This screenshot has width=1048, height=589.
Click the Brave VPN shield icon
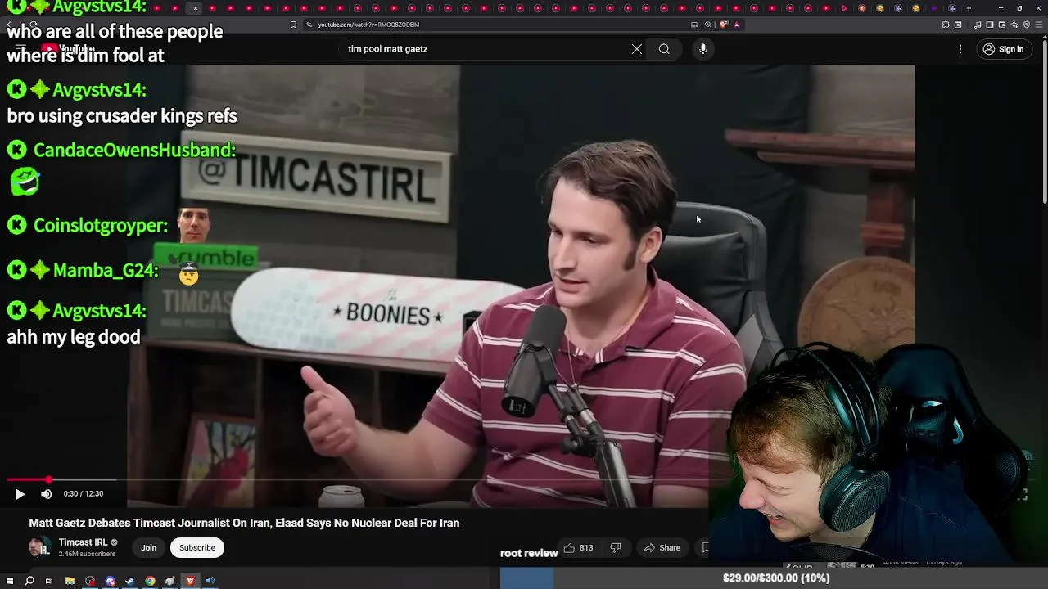1027,25
